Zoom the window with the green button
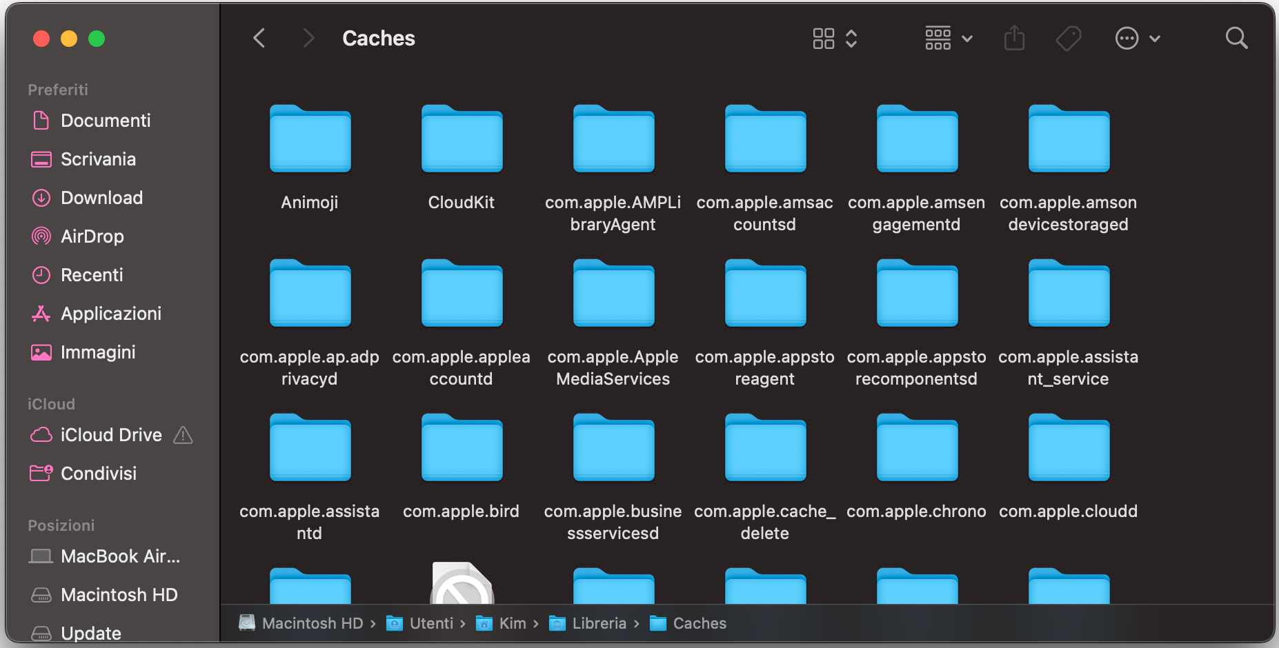The height and width of the screenshot is (648, 1279). point(97,39)
